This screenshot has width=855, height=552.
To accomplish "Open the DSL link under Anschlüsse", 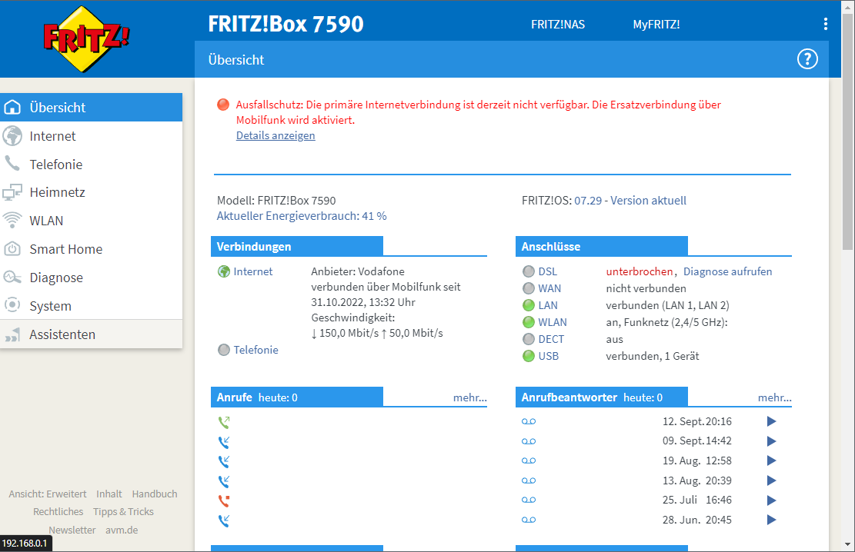I will [547, 271].
